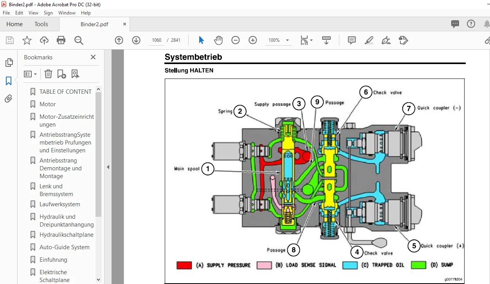
Task: Open the TABLE OF CONTENT bookmark
Action: [65, 91]
